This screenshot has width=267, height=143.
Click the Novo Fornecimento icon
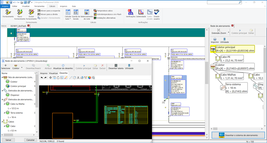click(x=20, y=13)
